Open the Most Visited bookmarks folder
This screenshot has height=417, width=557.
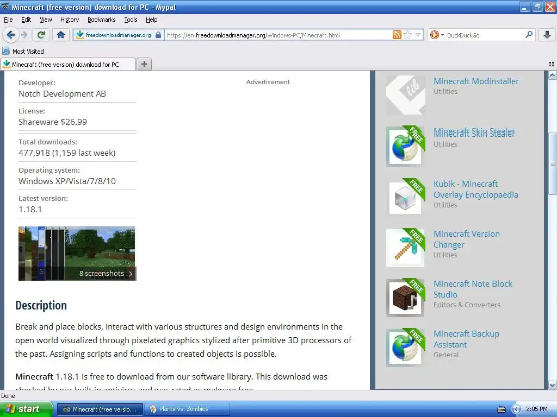coord(23,52)
